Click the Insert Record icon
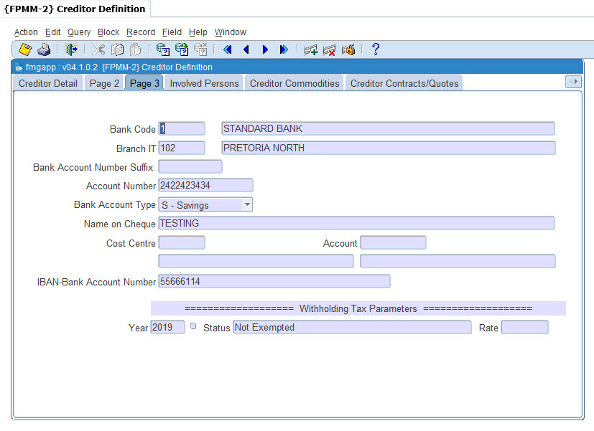594x431 pixels. pyautogui.click(x=311, y=49)
